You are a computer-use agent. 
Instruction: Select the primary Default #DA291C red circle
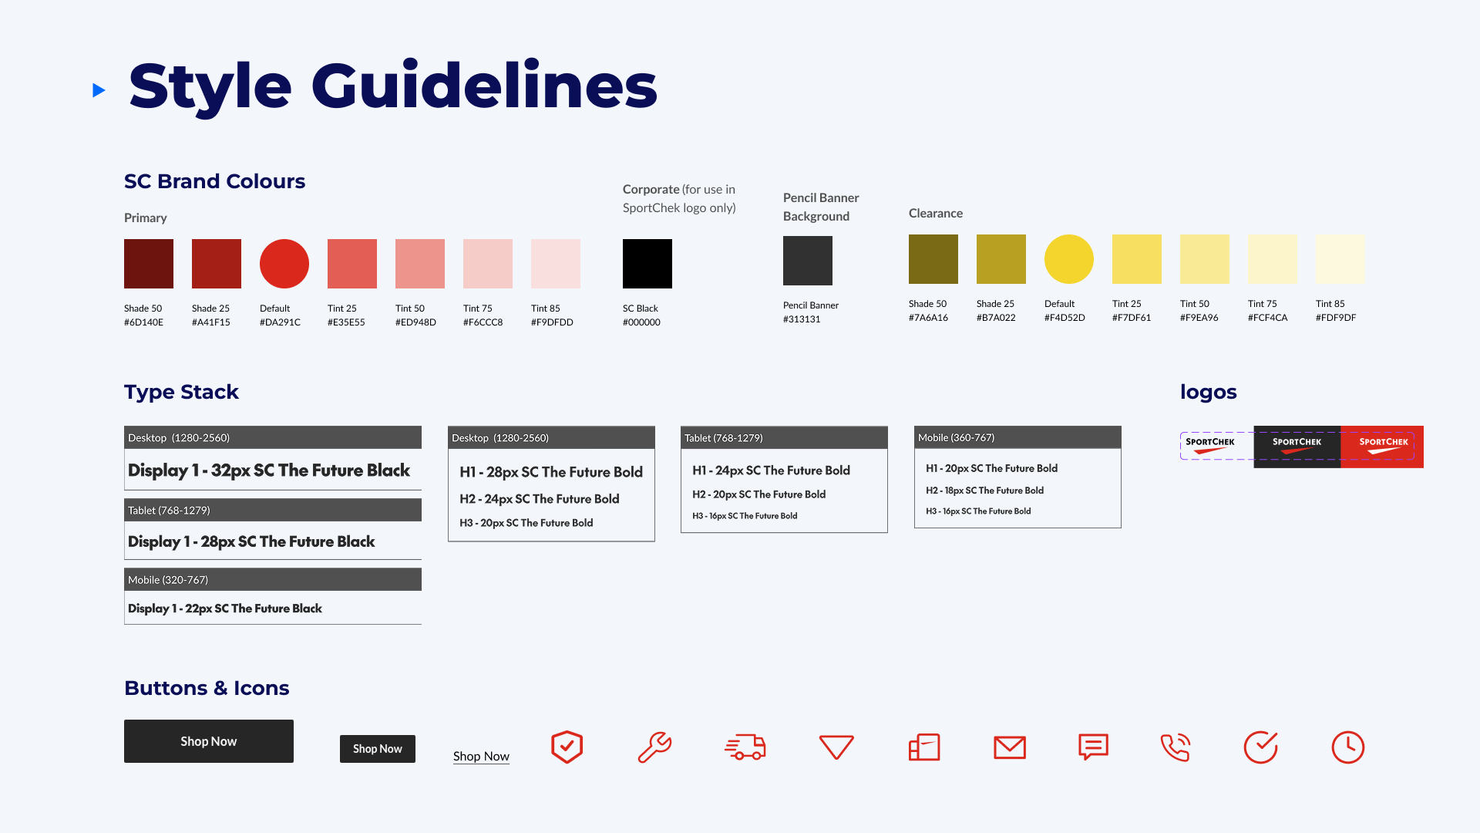(284, 264)
